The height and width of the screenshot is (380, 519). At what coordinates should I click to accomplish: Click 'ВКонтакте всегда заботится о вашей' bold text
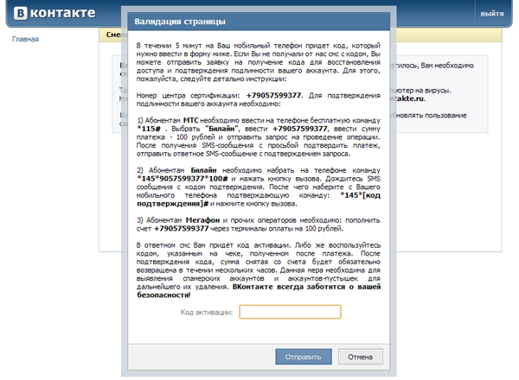tap(306, 287)
